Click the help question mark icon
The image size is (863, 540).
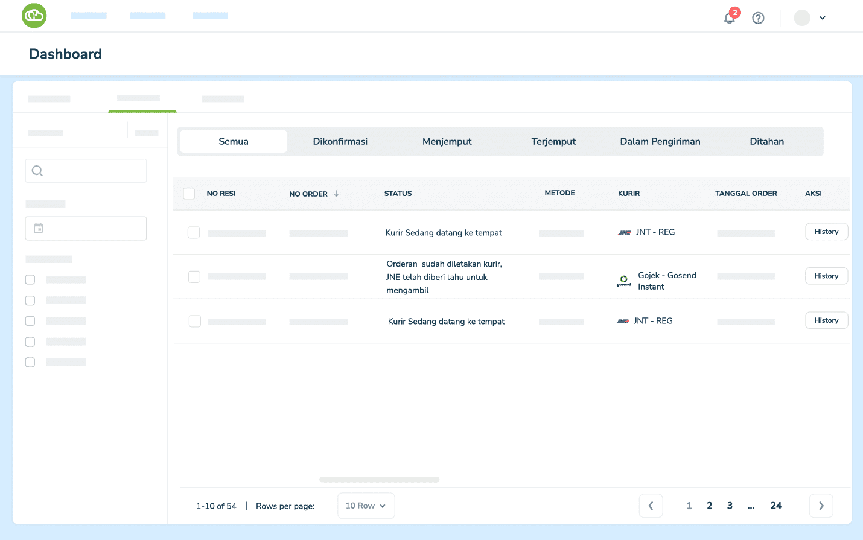pyautogui.click(x=758, y=17)
